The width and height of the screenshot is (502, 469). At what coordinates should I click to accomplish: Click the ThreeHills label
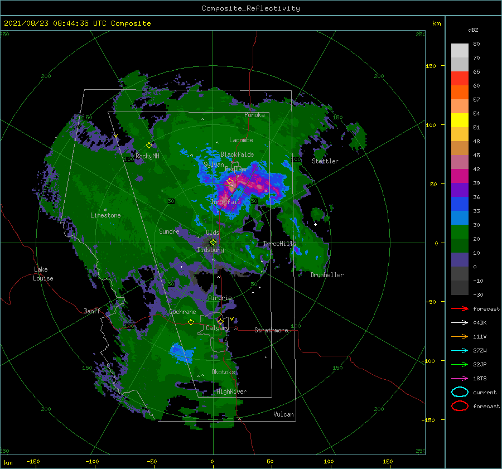pos(279,244)
